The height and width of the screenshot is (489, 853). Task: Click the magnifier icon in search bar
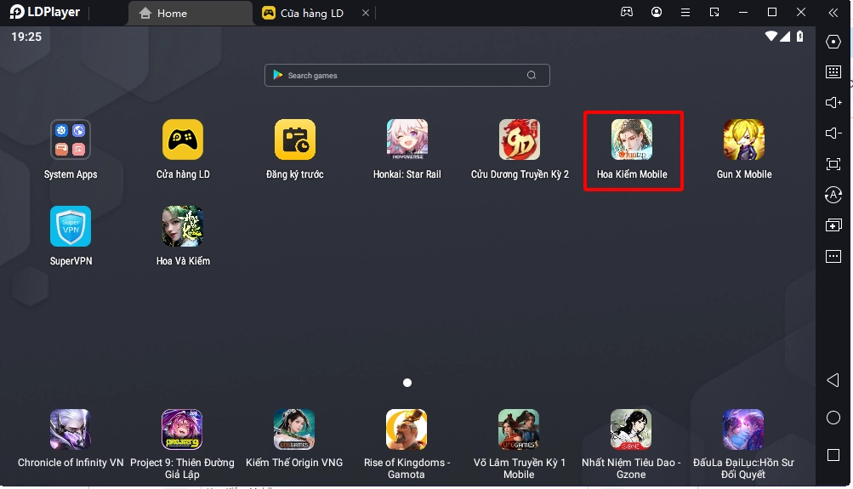(532, 75)
